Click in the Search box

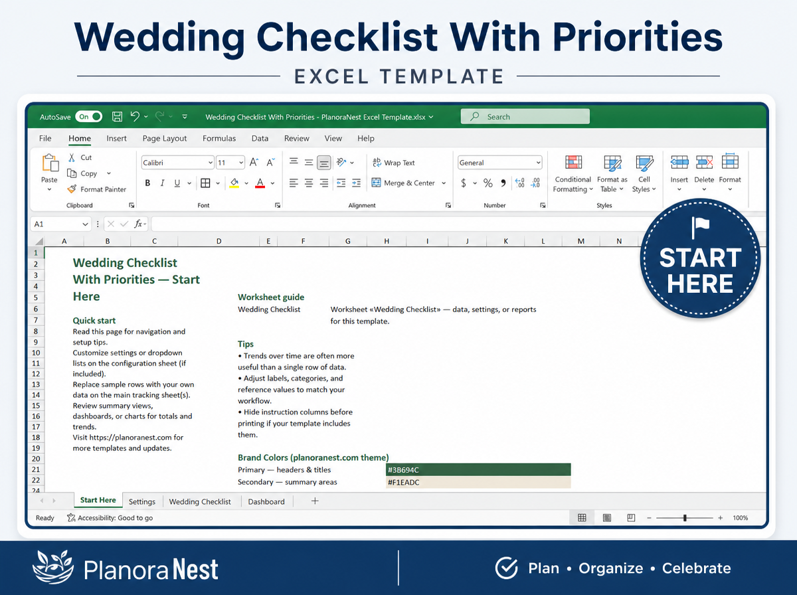[525, 116]
